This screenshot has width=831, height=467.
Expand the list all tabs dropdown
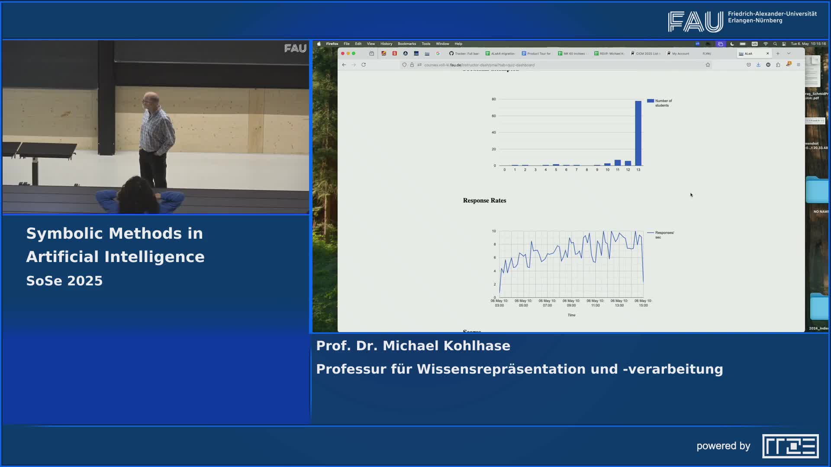[x=789, y=54]
